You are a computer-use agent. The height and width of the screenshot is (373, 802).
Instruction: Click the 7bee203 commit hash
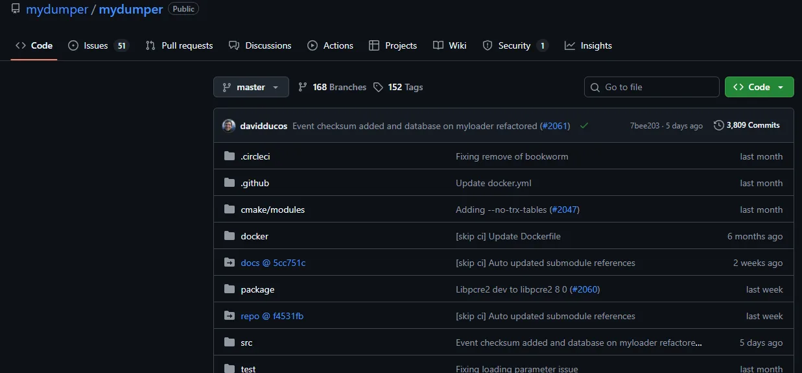[644, 126]
